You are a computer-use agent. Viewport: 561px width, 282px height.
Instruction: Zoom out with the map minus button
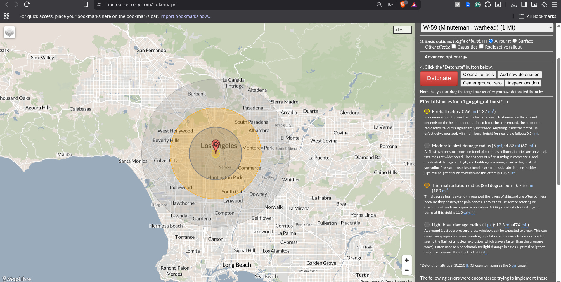407,270
